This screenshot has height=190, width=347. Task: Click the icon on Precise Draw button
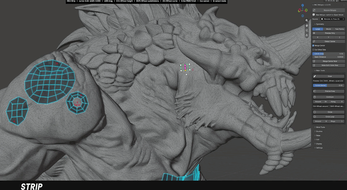(314, 91)
